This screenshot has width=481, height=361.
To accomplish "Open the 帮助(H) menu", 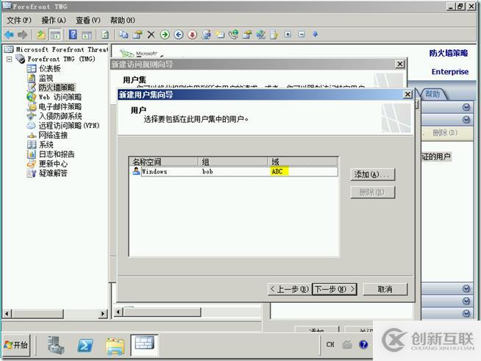I will tap(122, 21).
